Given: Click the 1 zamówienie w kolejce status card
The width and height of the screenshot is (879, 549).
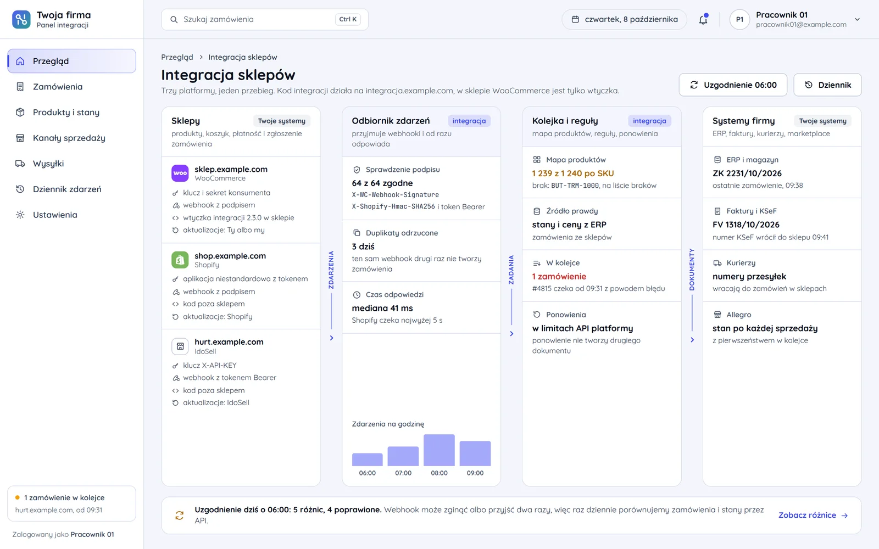Looking at the screenshot, I should coord(71,503).
